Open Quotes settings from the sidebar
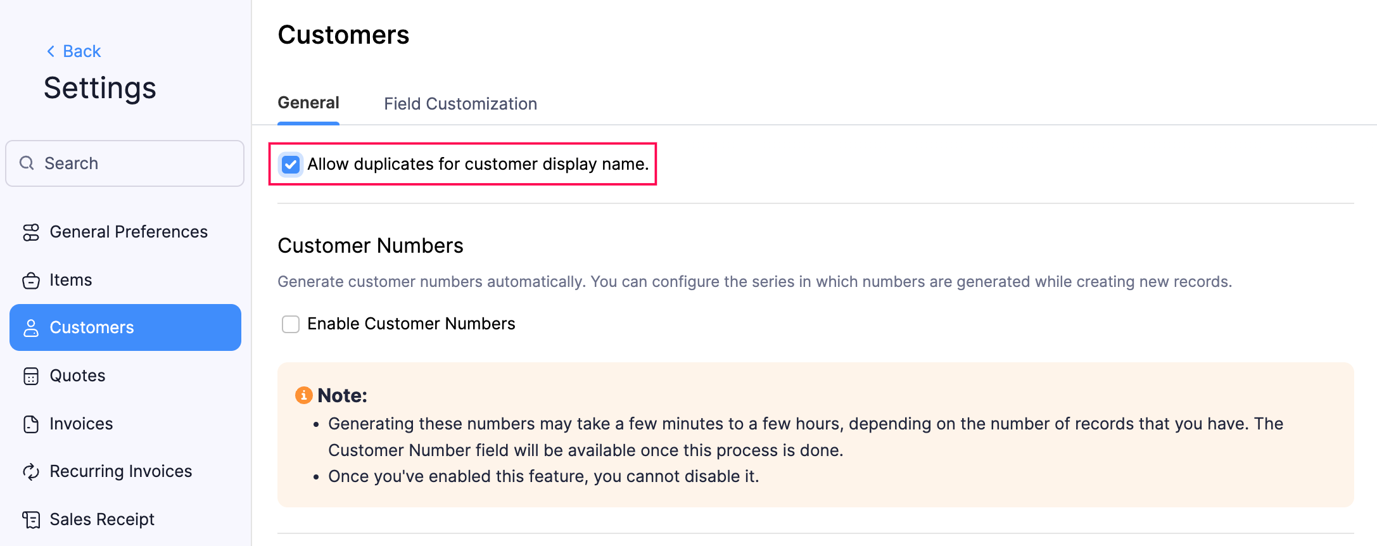 (77, 376)
